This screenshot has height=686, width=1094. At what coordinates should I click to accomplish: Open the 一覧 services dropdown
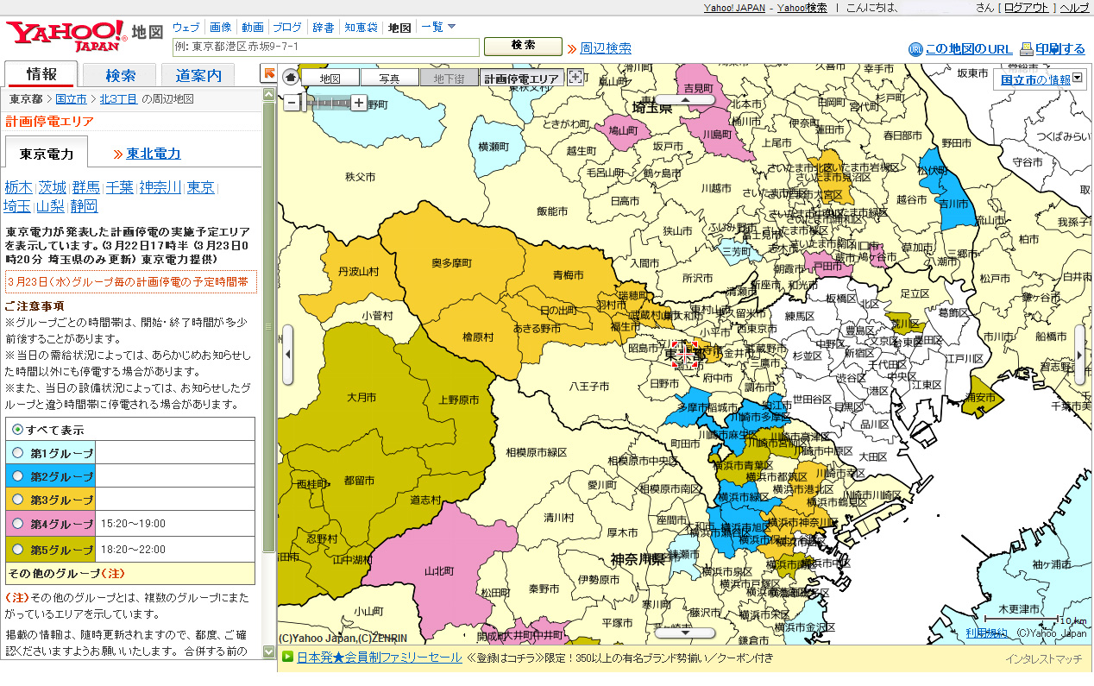(438, 27)
